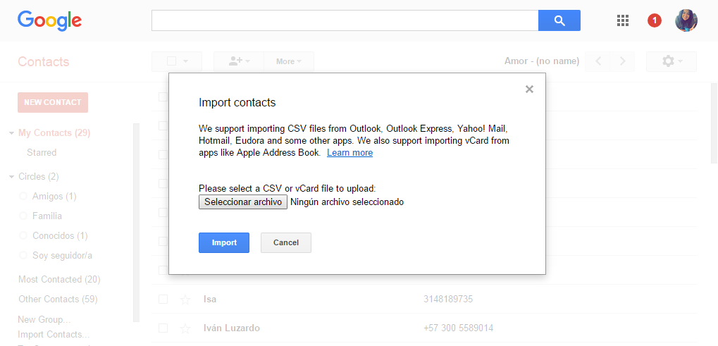This screenshot has width=718, height=346.
Task: Collapse the My Contacts group
Action: pos(11,133)
